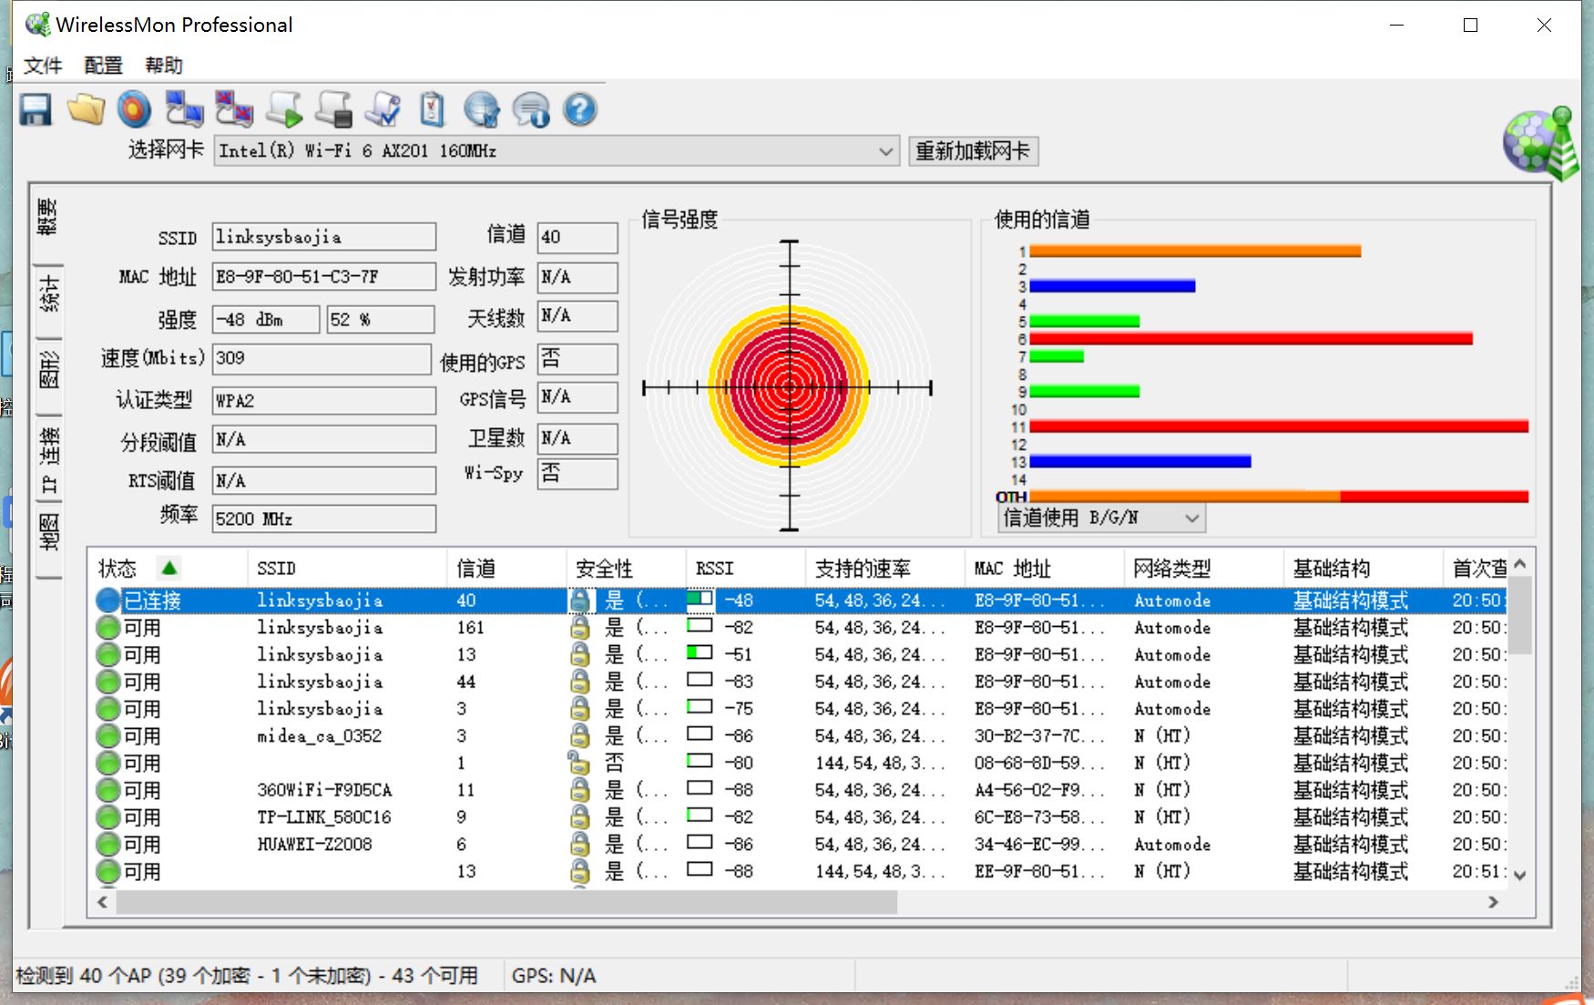Open the 帮助 menu

coord(164,66)
